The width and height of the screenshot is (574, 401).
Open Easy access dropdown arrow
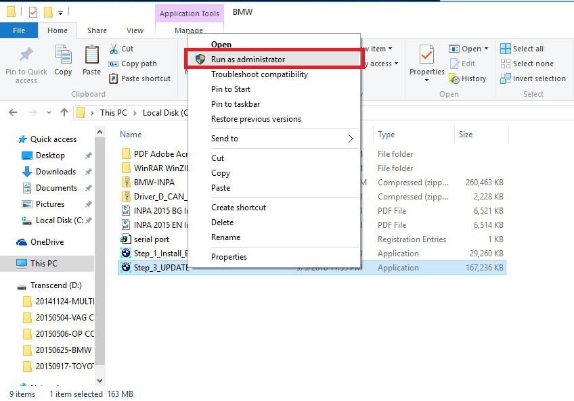pos(396,64)
